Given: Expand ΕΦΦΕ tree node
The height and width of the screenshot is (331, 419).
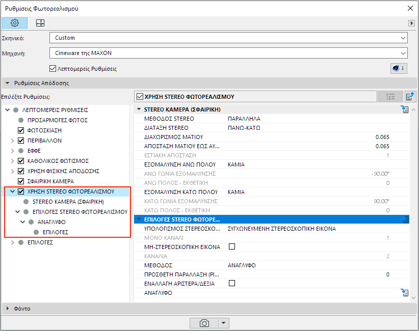Looking at the screenshot, I should click(x=12, y=151).
